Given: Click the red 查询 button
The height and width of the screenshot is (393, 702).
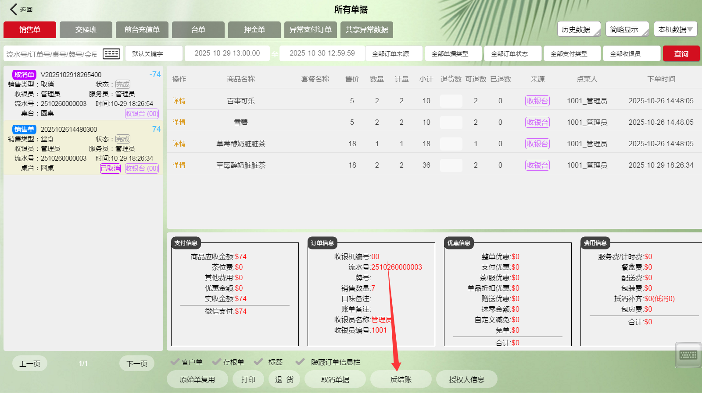Looking at the screenshot, I should pyautogui.click(x=681, y=54).
